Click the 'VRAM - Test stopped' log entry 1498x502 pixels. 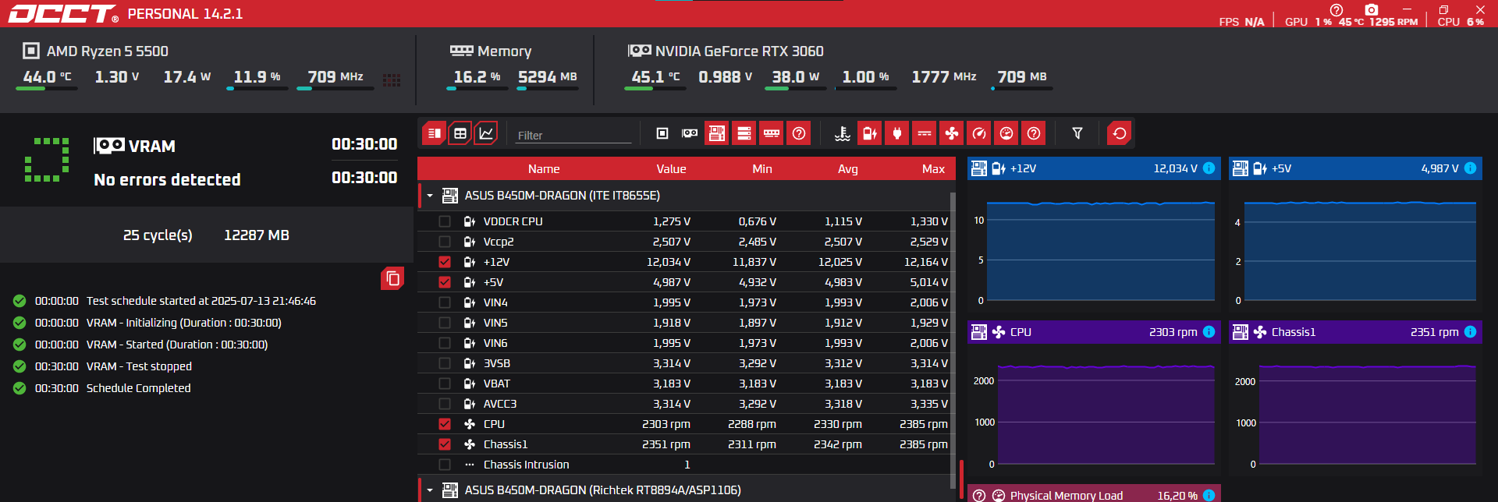pyautogui.click(x=139, y=366)
